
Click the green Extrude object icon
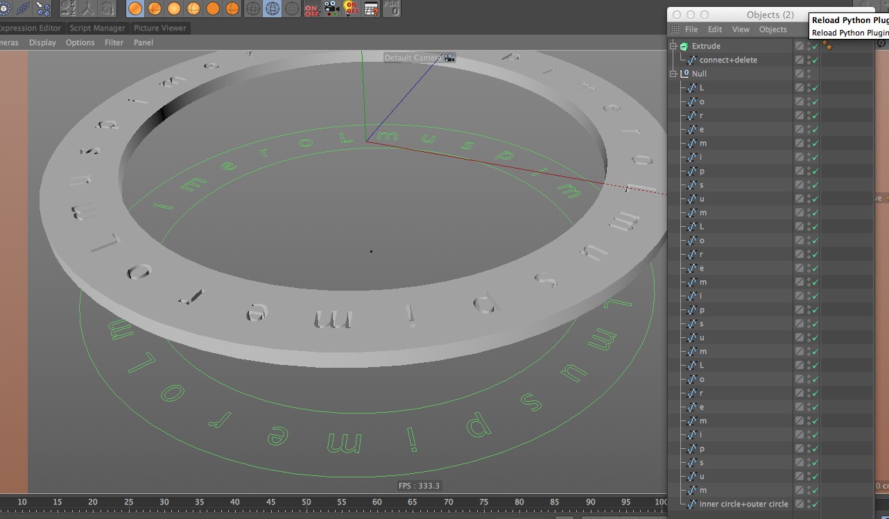click(x=684, y=46)
